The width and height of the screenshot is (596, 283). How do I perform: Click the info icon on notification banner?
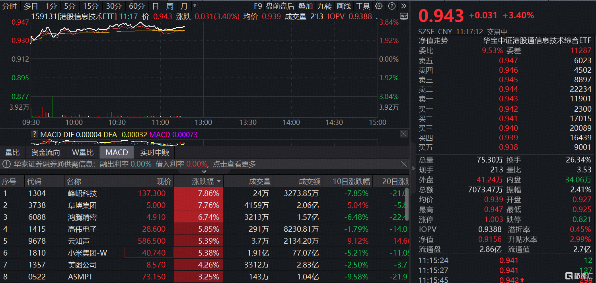[6, 164]
